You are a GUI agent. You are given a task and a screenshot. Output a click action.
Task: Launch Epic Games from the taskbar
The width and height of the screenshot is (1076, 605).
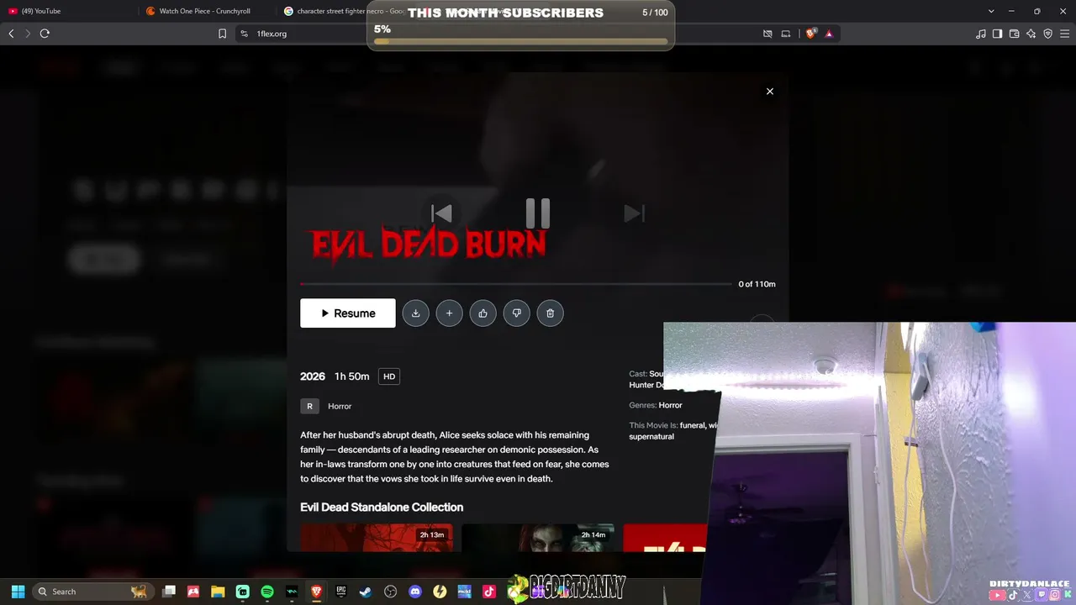(x=341, y=592)
